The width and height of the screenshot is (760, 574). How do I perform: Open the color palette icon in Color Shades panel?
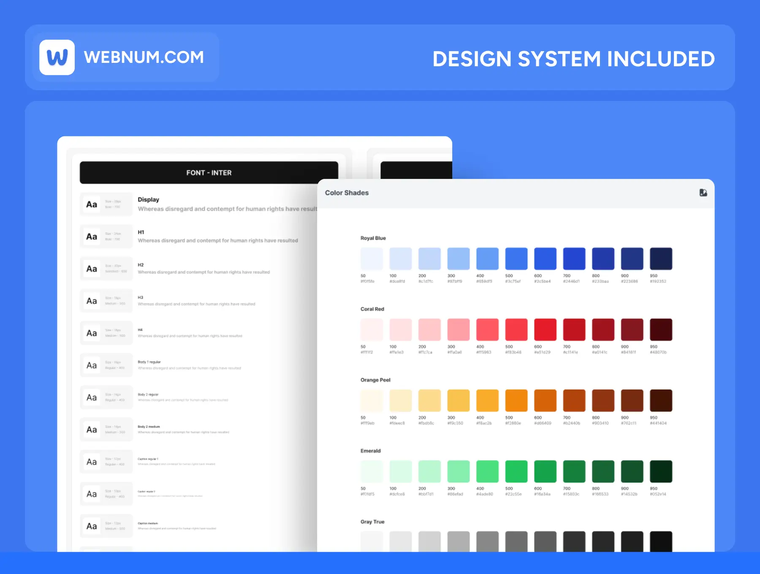pos(703,193)
